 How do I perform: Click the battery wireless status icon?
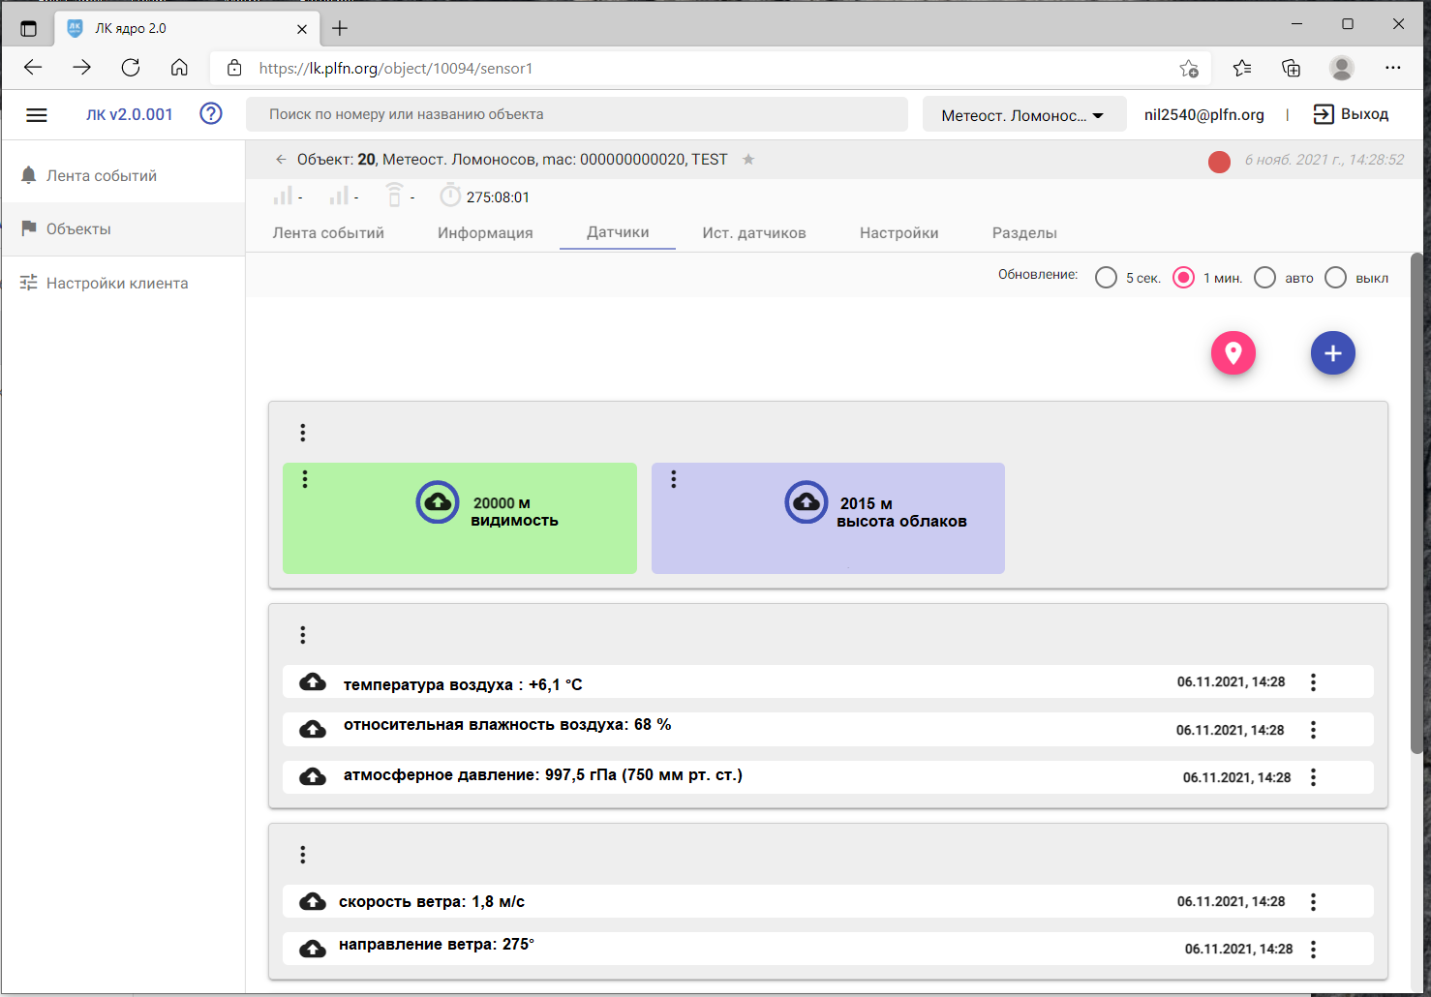pos(394,195)
